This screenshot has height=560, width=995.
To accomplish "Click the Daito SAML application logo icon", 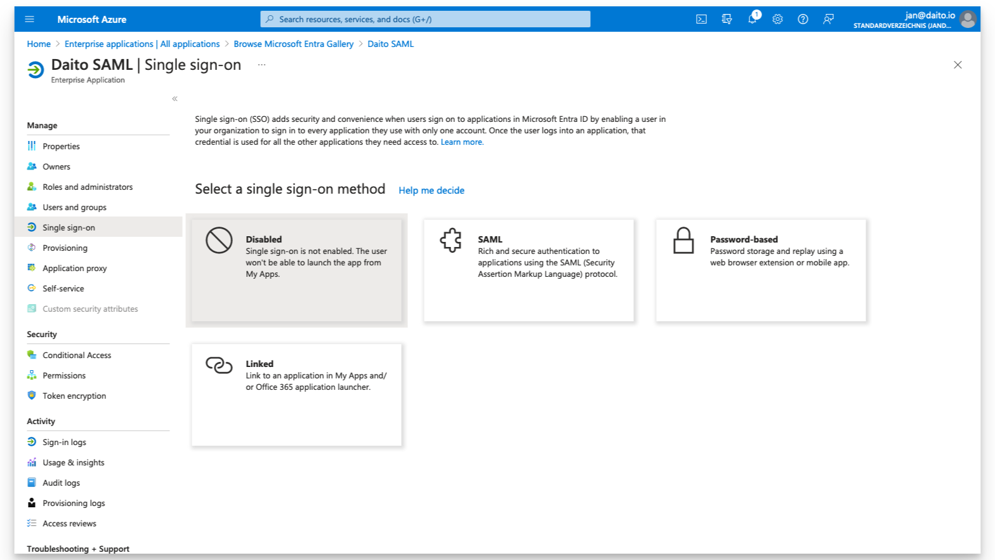I will coord(36,70).
